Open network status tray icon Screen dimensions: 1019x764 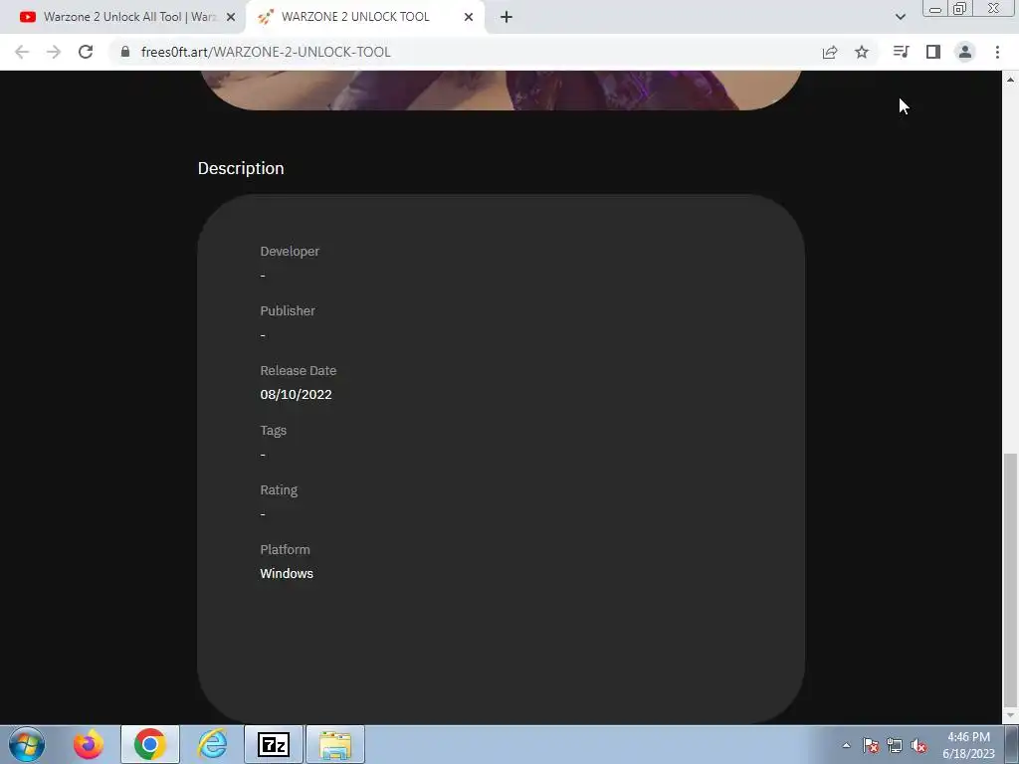895,745
